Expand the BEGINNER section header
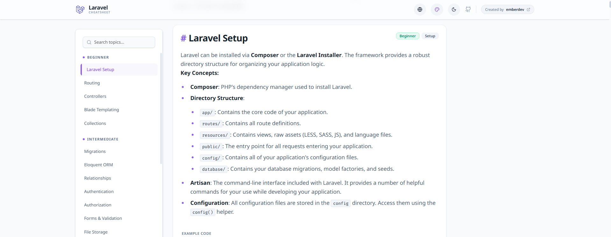 tap(98, 57)
